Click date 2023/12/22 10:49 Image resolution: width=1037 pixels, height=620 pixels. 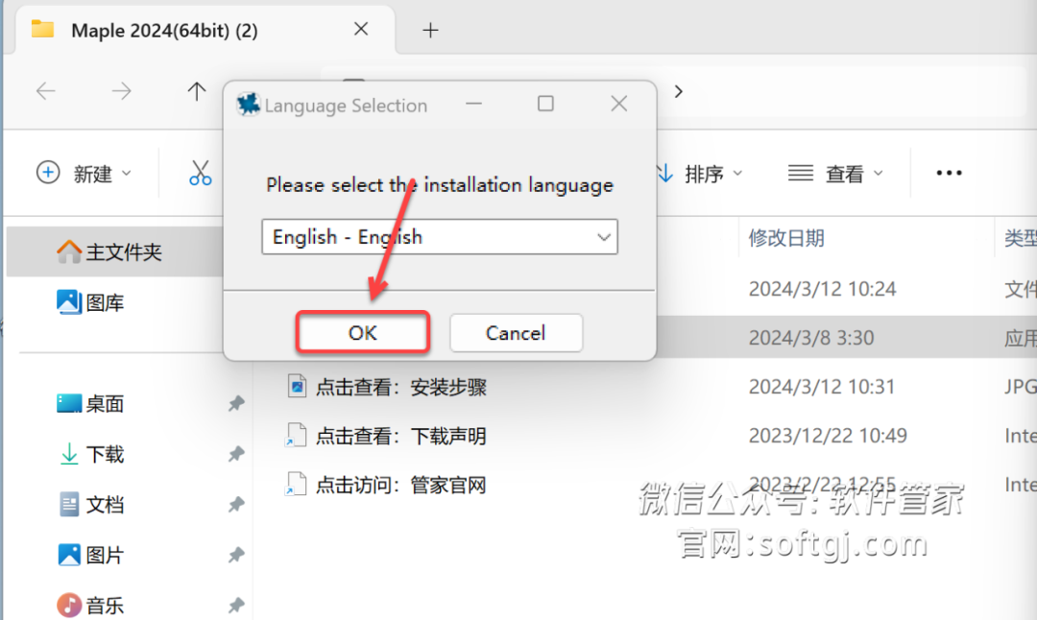[x=828, y=436]
